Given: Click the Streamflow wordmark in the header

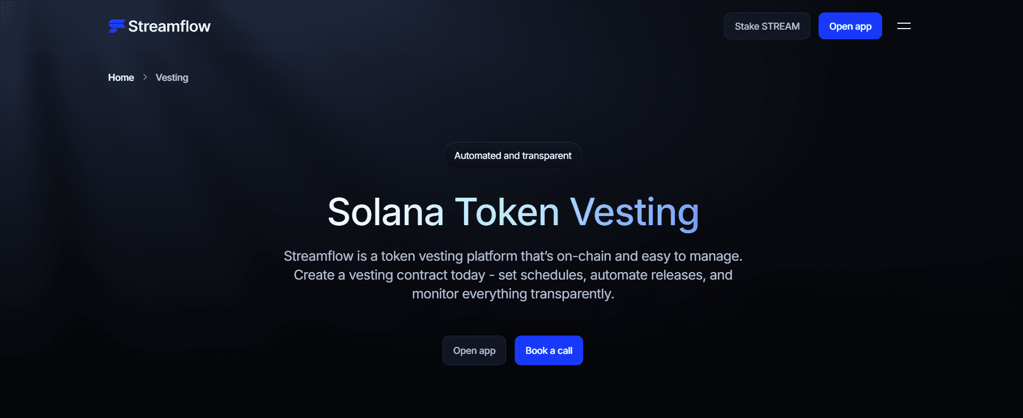Looking at the screenshot, I should click(169, 25).
